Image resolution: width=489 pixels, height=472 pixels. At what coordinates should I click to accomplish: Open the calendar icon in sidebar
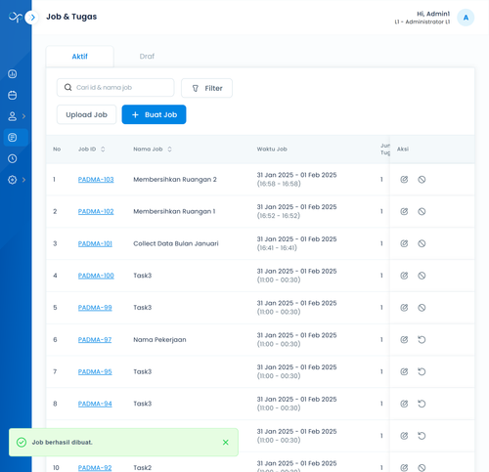[13, 95]
